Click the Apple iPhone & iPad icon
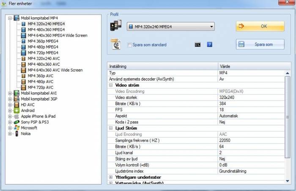 [x=17, y=116]
